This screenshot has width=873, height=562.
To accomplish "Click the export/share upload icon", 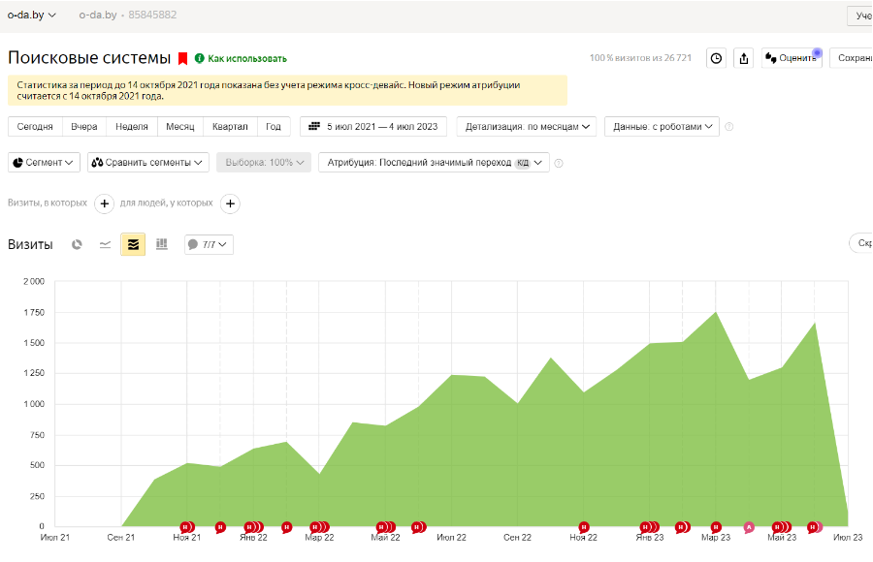I will point(744,58).
